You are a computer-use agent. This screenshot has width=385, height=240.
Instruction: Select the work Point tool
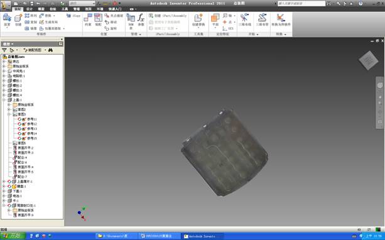coord(227,22)
